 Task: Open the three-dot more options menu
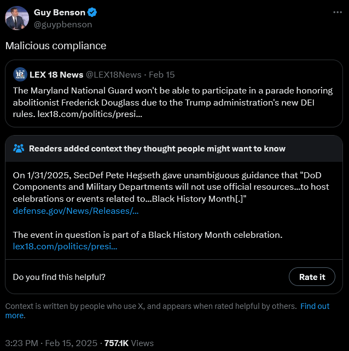click(x=337, y=13)
